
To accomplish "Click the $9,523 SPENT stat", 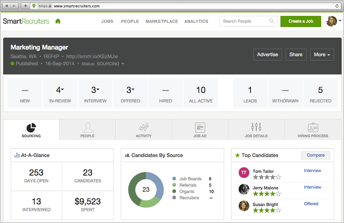I will click(x=88, y=205).
